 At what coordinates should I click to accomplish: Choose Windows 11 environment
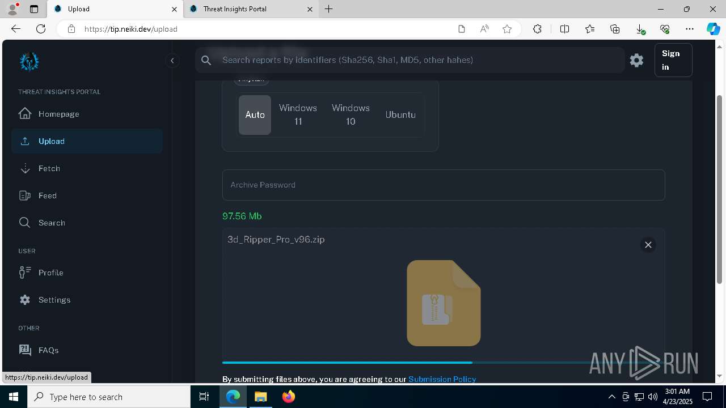coord(298,114)
